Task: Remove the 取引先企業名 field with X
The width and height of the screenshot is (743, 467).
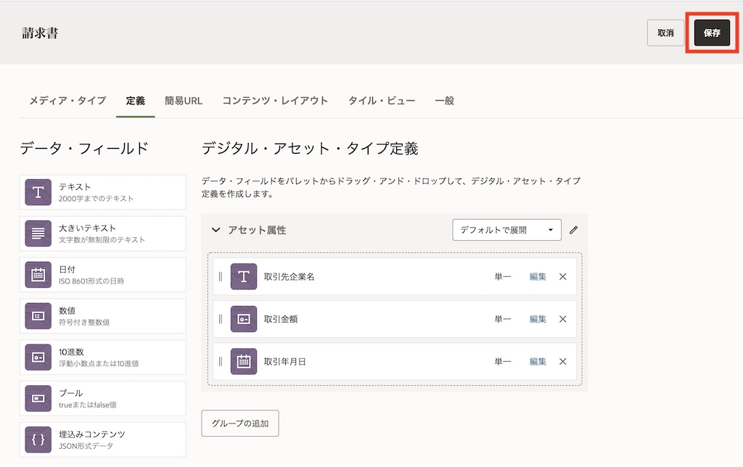Action: (x=562, y=276)
